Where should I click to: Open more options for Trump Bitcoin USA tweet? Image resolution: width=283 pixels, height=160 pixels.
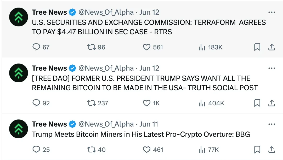pos(272,68)
